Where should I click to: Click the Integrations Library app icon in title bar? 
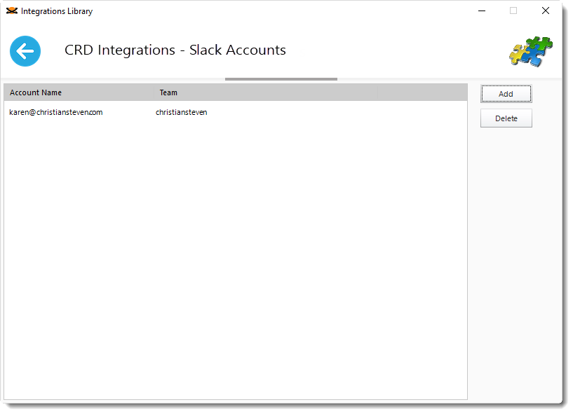pos(12,11)
